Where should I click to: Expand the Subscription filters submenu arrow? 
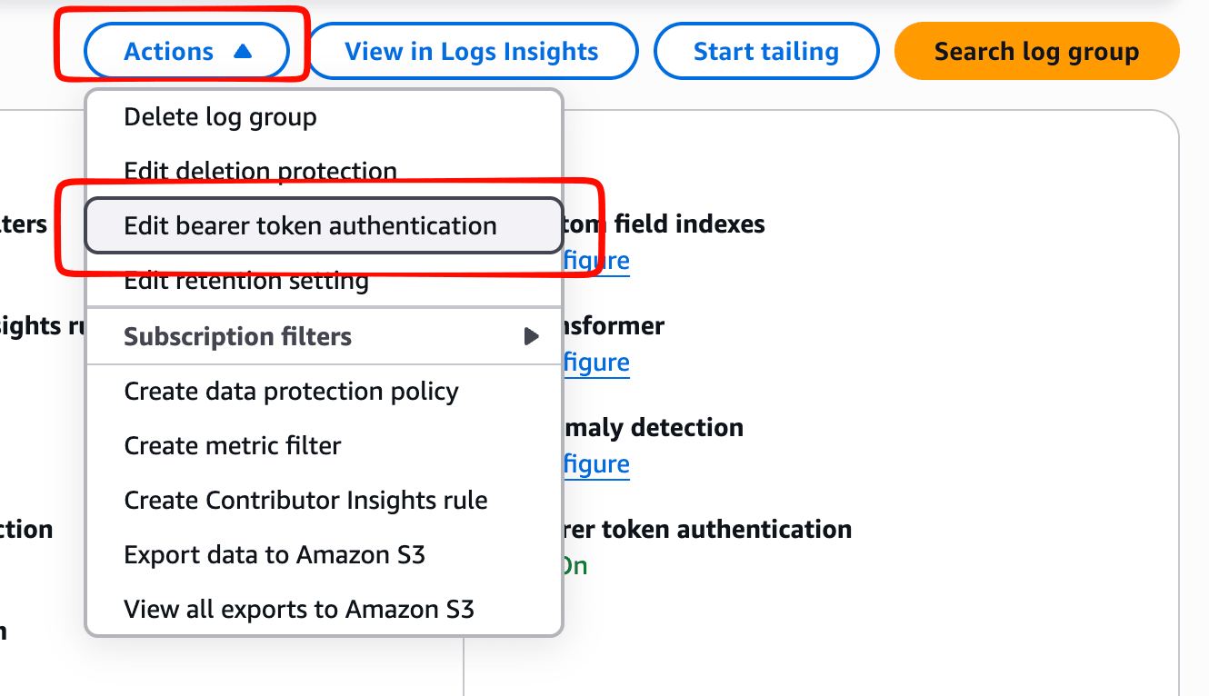pos(532,337)
